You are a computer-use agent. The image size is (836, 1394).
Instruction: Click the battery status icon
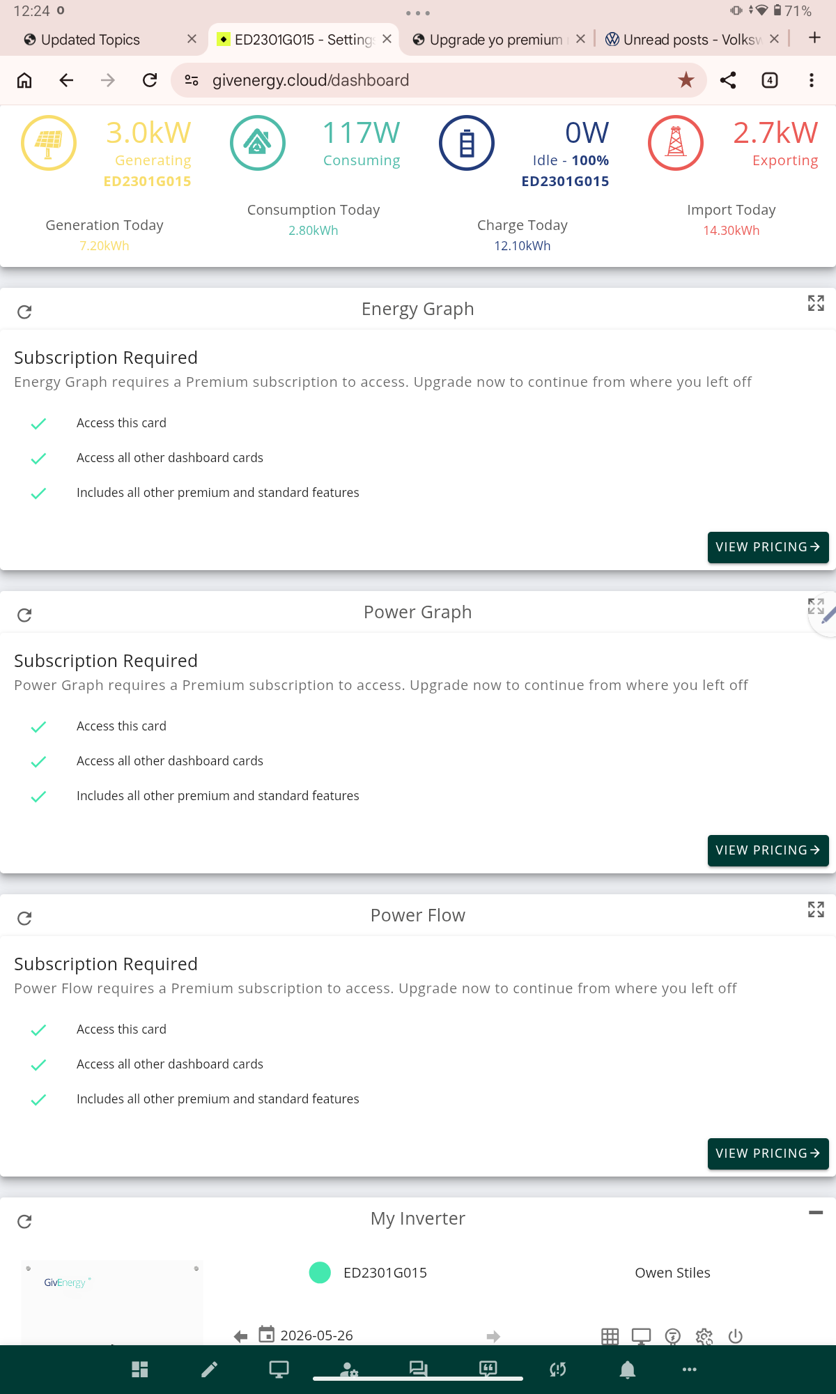click(x=467, y=143)
